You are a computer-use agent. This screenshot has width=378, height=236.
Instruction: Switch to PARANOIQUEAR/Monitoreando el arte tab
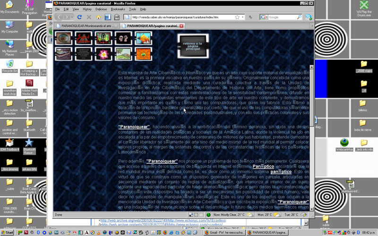(86, 26)
